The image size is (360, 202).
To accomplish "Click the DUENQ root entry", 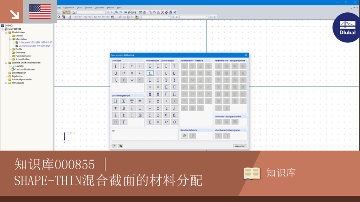I will click(8, 26).
